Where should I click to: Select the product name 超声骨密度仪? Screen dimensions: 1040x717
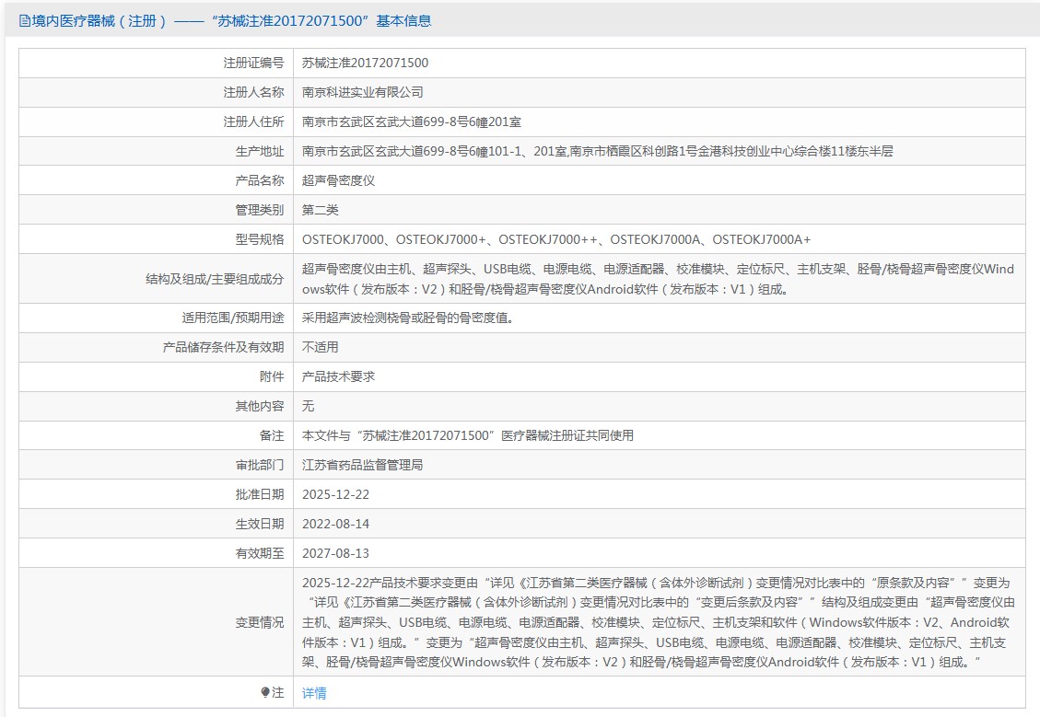338,181
